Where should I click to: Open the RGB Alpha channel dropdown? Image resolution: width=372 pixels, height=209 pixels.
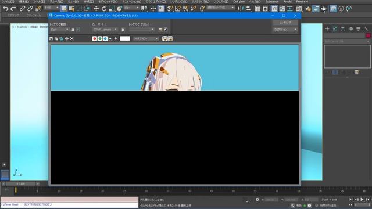(146, 39)
